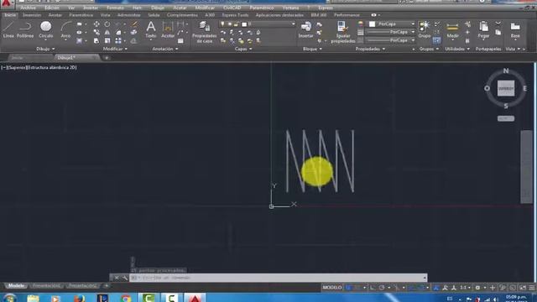Viewport: 537px width, 302px height.
Task: Add a new drawing tab with plus
Action: click(107, 58)
